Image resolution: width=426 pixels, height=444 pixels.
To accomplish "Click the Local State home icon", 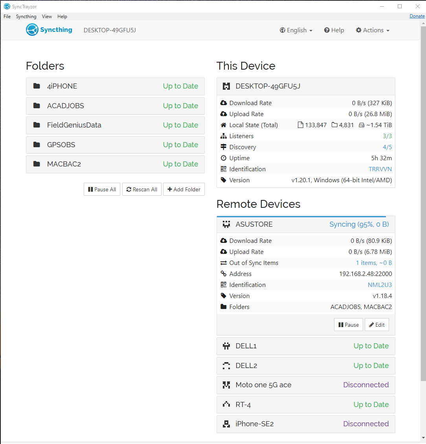I will 224,125.
